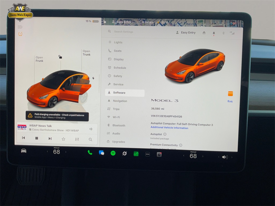The image size is (275, 206).
Task: Tap Open Frunk
Action: (x=39, y=59)
